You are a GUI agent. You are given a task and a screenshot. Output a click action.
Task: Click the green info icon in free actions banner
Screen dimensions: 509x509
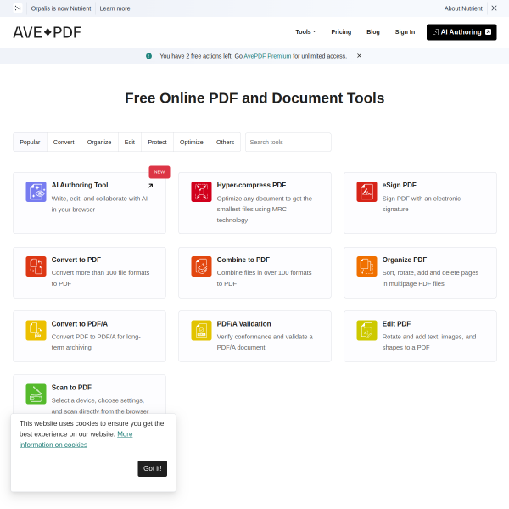(x=148, y=56)
